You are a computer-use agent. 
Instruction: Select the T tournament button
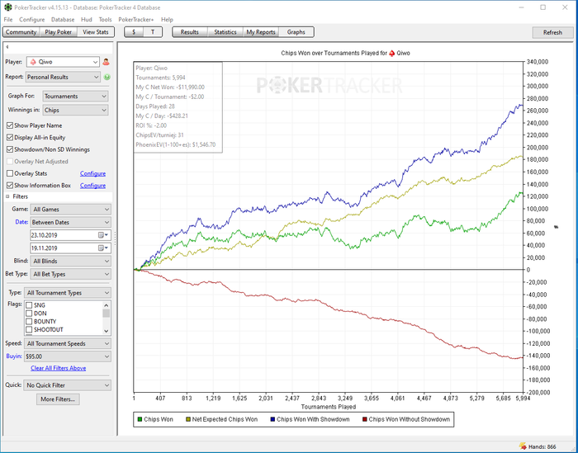point(153,32)
